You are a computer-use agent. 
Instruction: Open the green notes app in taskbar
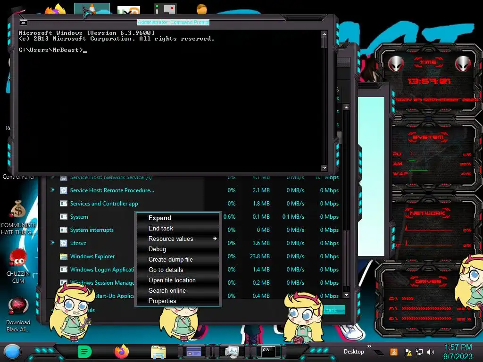tap(85, 352)
